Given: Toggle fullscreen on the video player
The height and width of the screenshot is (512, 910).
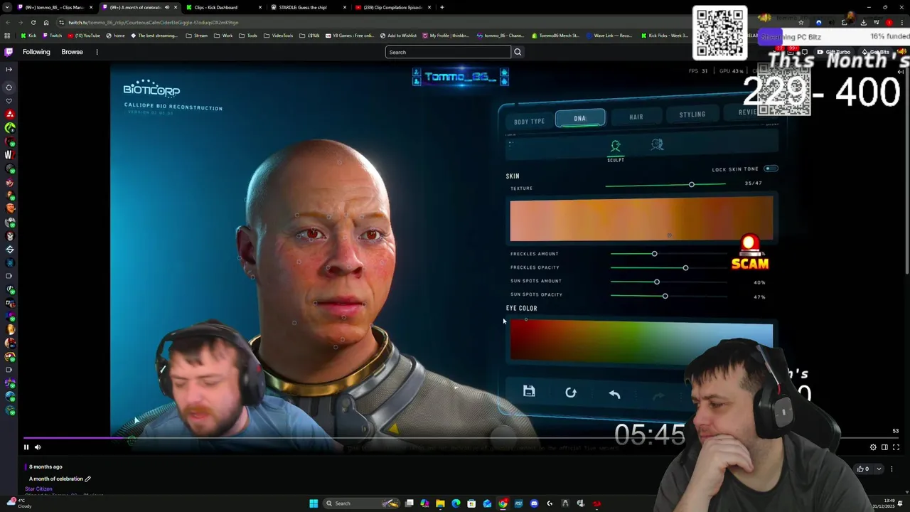Looking at the screenshot, I should (x=896, y=447).
